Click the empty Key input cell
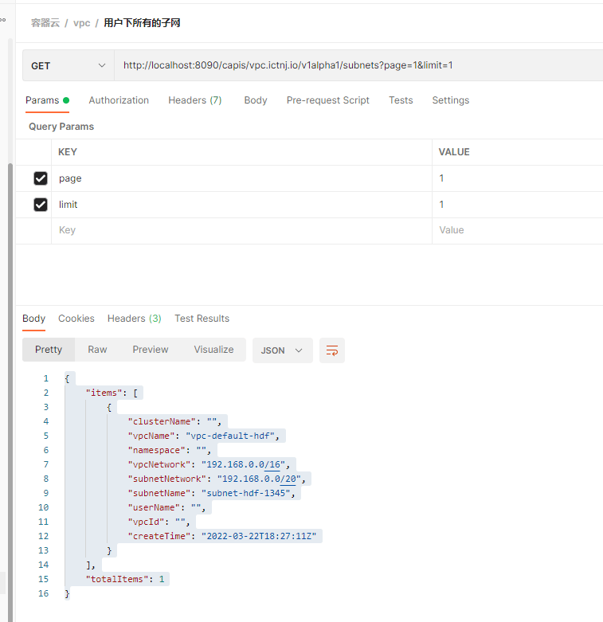Image resolution: width=603 pixels, height=622 pixels. coord(239,230)
